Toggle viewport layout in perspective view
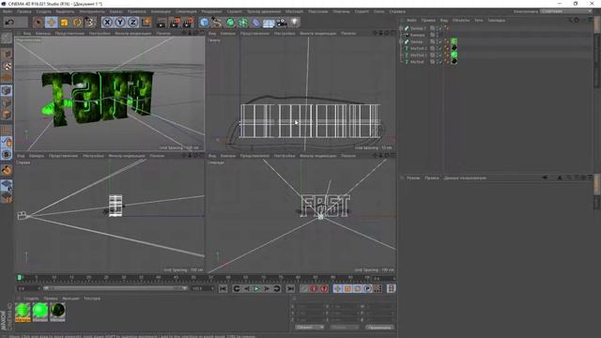 [201, 34]
